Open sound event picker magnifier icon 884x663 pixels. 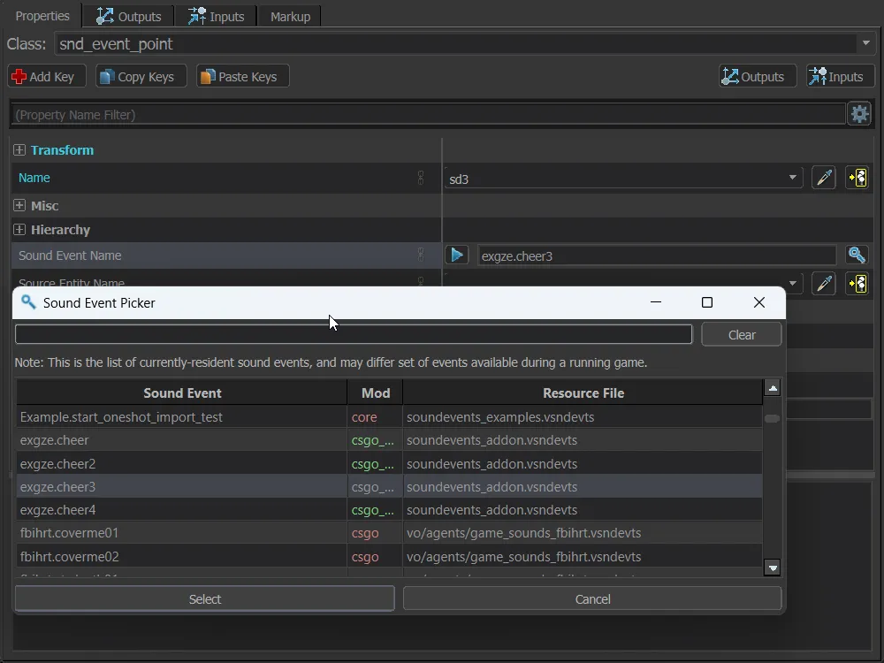pos(857,255)
